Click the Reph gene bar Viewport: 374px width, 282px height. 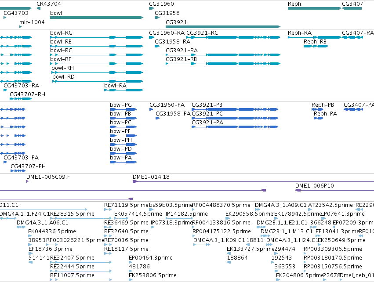click(x=315, y=8)
